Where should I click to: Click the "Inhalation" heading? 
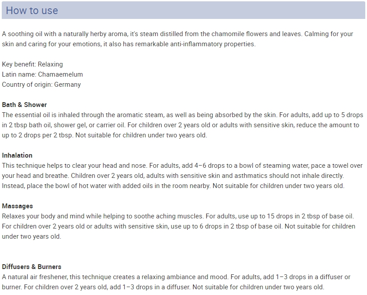(x=17, y=155)
